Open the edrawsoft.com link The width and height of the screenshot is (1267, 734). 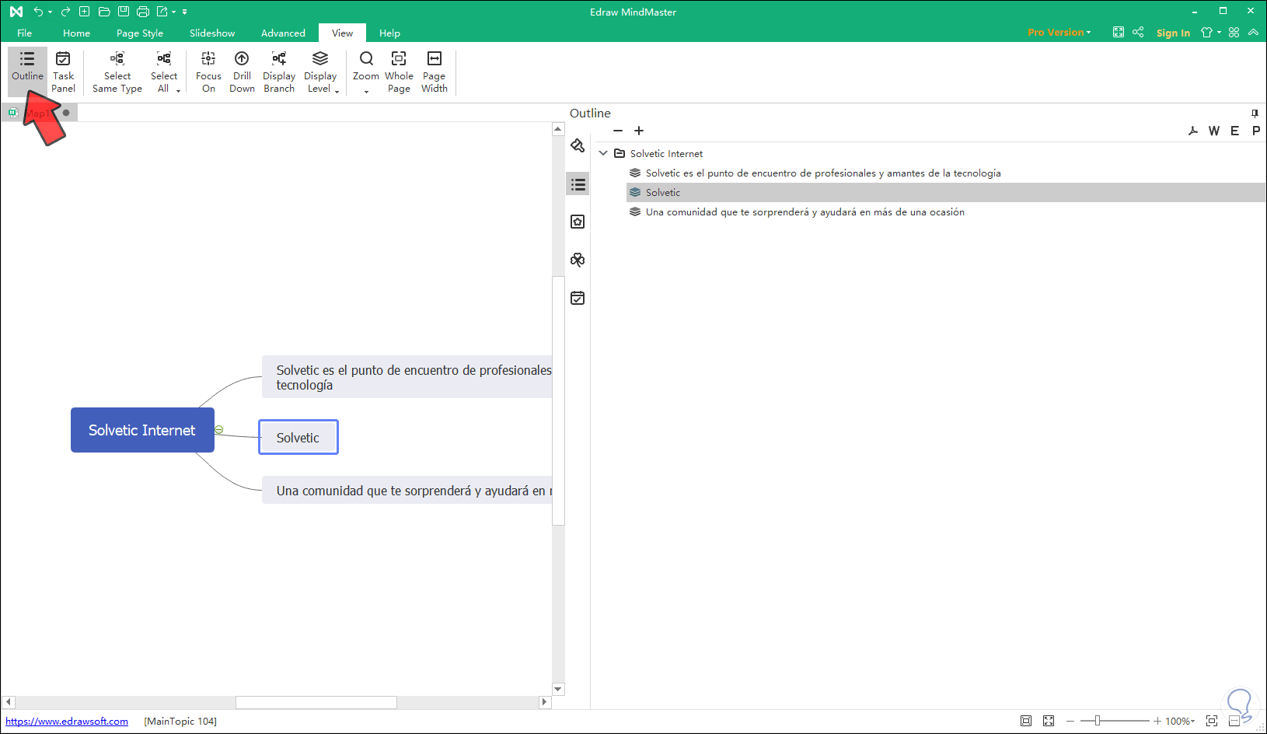click(67, 722)
